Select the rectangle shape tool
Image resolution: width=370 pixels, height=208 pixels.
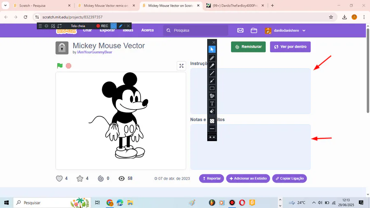pos(212,88)
